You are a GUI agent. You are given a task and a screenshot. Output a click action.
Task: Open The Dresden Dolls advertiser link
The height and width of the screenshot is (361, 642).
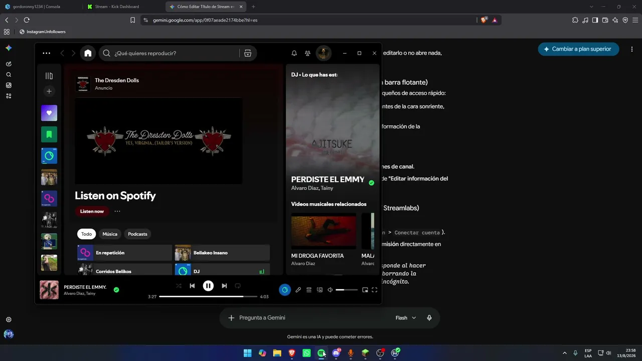[117, 80]
